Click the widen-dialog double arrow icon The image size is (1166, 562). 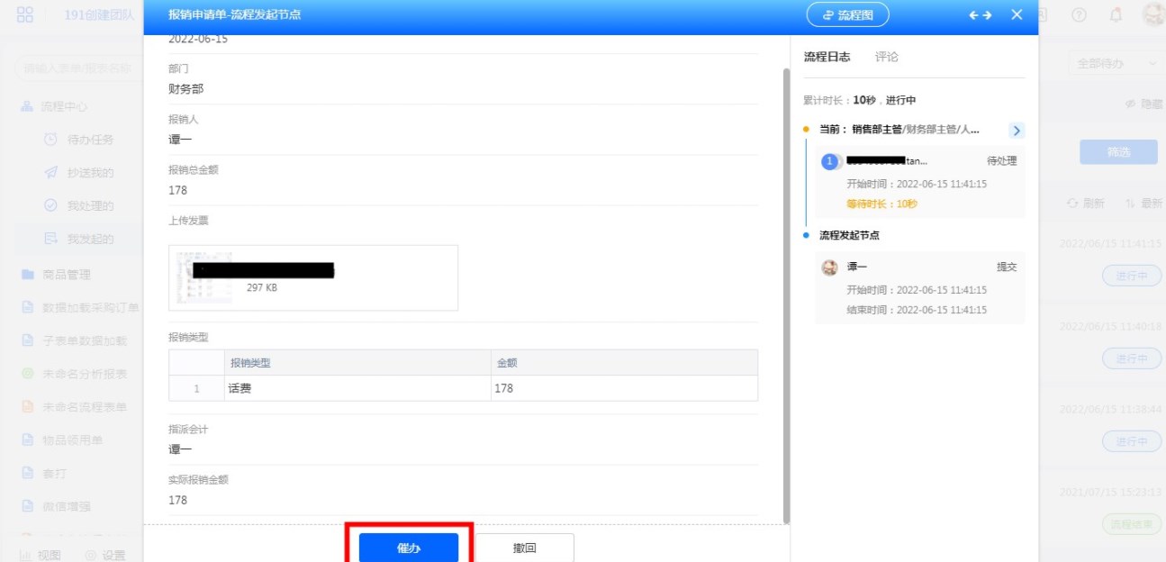pos(980,15)
